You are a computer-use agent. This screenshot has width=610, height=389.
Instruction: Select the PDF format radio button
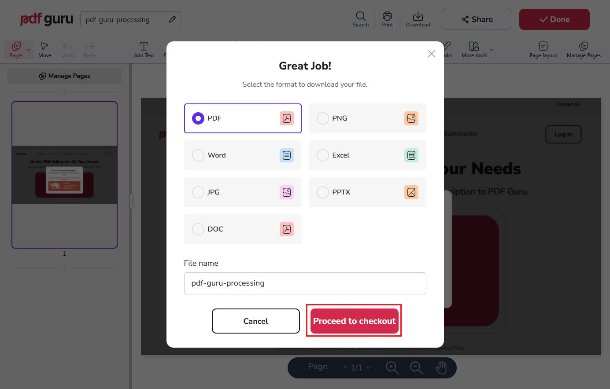(198, 118)
